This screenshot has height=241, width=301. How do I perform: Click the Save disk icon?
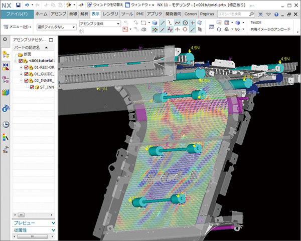(x=18, y=5)
